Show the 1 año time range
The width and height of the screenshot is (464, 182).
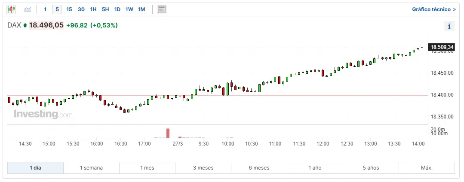[315, 168]
